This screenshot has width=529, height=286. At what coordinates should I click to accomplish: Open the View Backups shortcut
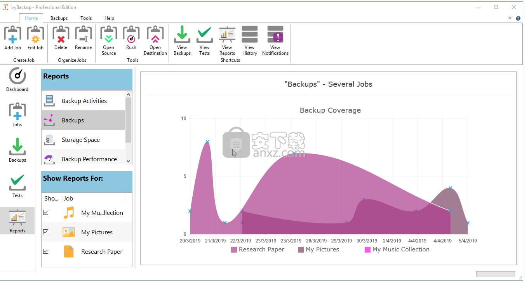click(x=182, y=41)
